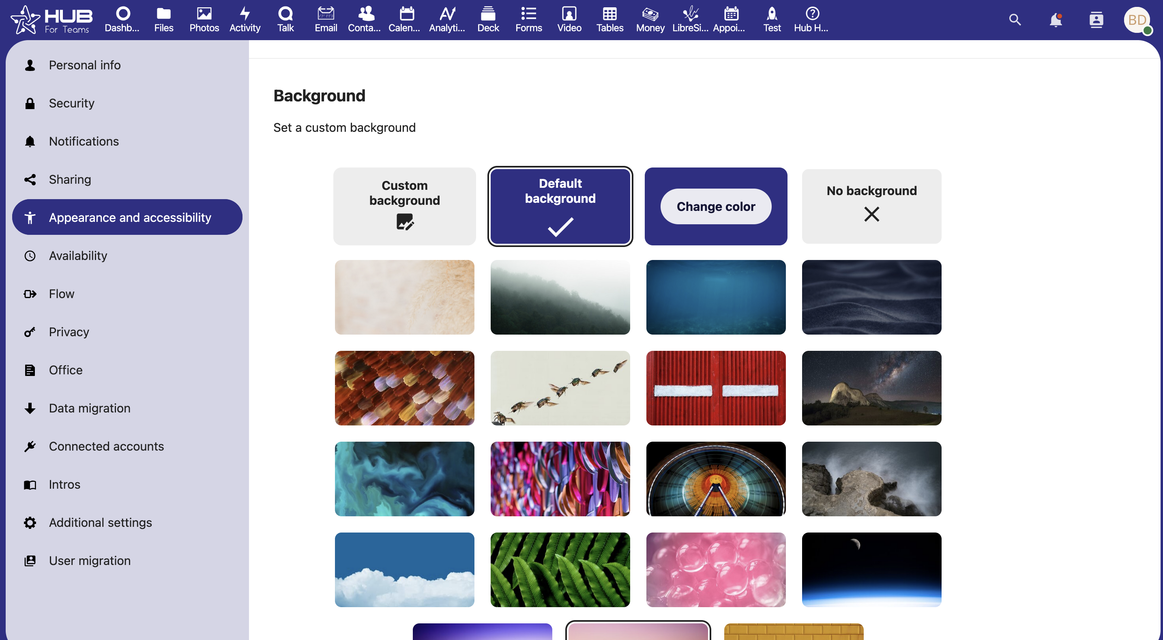Open Privacy settings section
The width and height of the screenshot is (1163, 640).
click(127, 332)
